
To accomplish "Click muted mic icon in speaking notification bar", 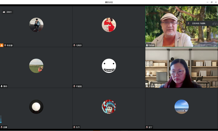I will click(189, 23).
